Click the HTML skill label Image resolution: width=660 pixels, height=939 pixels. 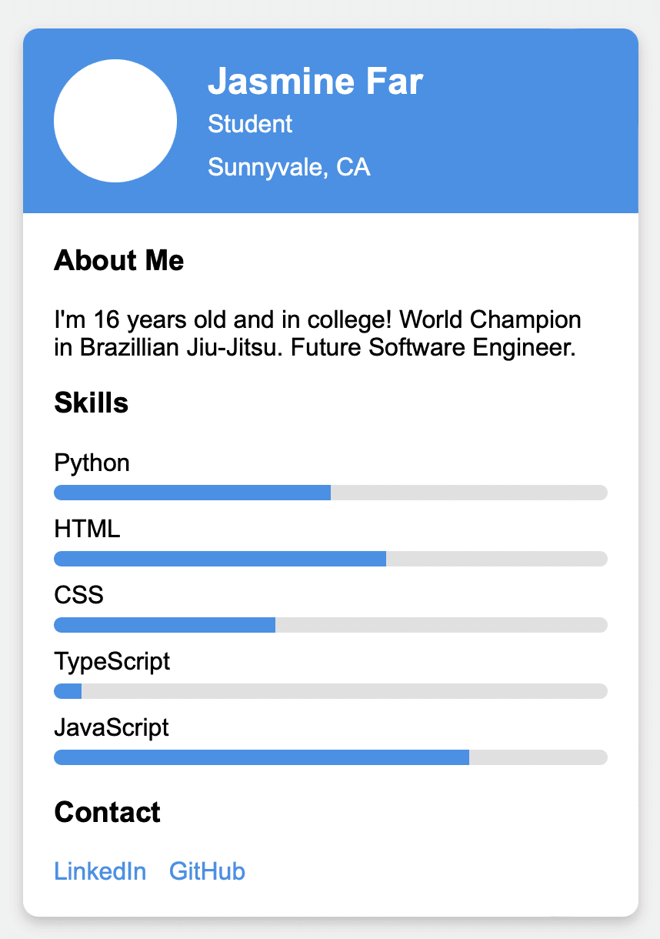coord(87,530)
